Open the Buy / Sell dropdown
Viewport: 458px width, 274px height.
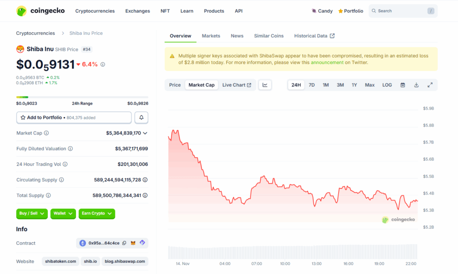click(x=32, y=214)
